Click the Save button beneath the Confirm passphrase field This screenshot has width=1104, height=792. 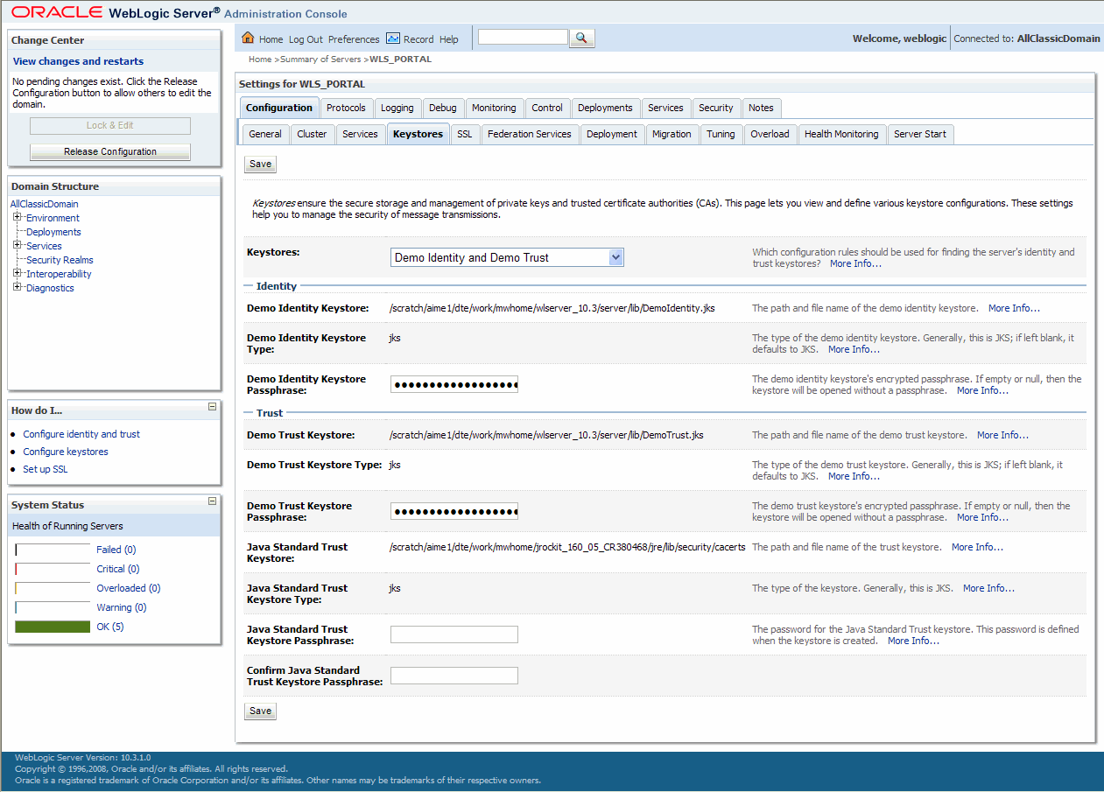[261, 711]
